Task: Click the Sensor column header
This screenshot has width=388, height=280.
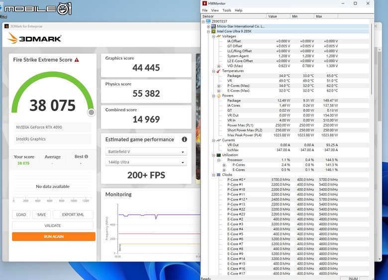Action: coord(234,16)
